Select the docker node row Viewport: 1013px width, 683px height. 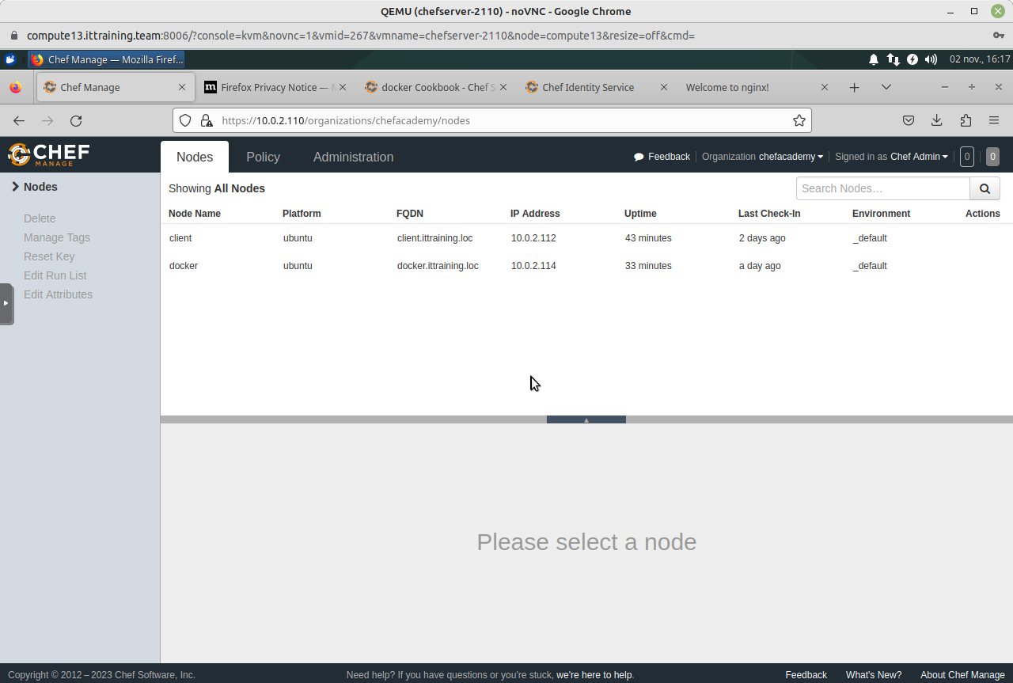coord(184,266)
